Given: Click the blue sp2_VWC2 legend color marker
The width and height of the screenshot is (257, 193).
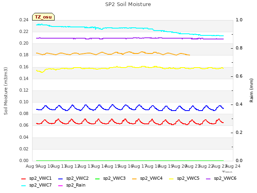Looking at the screenshot, I should tap(61, 179).
